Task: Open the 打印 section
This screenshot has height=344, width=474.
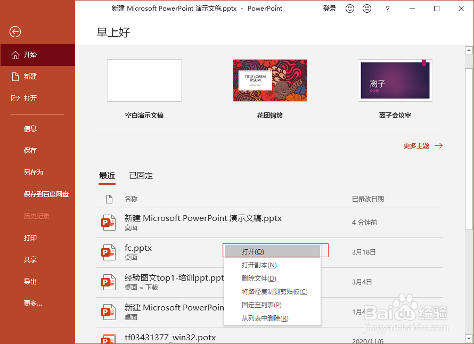Action: tap(30, 237)
